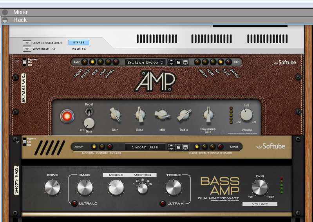Browse patches with Bass Amp folder icon
The image size is (313, 222).
coord(178,147)
